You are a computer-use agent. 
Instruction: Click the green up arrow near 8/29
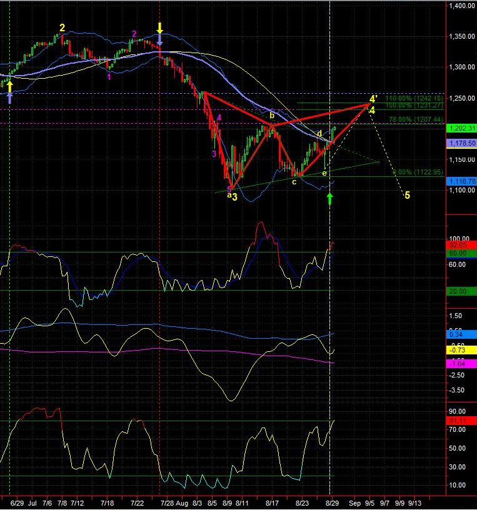(x=330, y=198)
